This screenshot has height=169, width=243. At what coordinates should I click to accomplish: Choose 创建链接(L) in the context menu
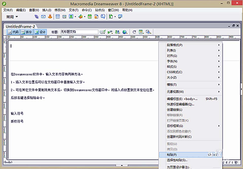(174, 110)
